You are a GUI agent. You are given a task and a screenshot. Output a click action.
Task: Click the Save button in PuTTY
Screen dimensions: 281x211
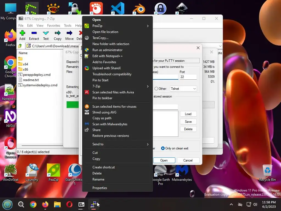pyautogui.click(x=188, y=122)
